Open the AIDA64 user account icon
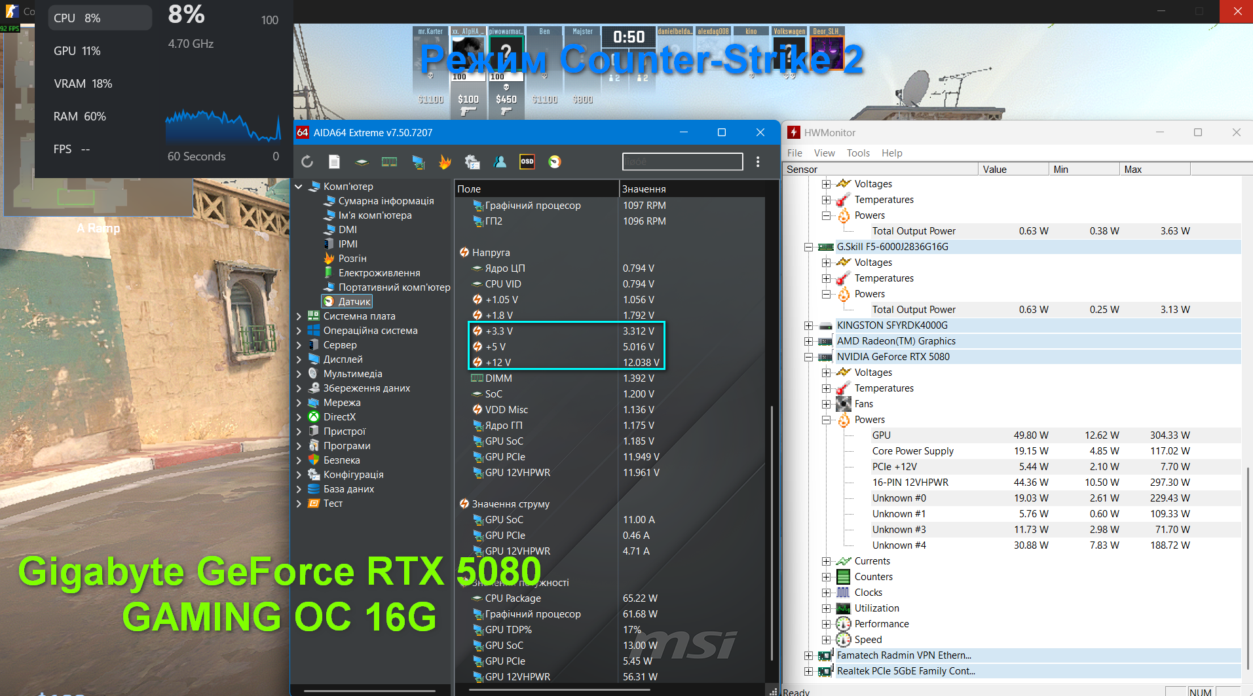This screenshot has height=696, width=1253. coord(500,162)
